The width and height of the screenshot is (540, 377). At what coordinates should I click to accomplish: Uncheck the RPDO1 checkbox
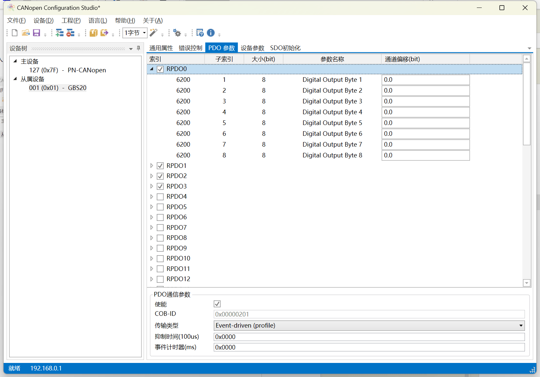160,166
